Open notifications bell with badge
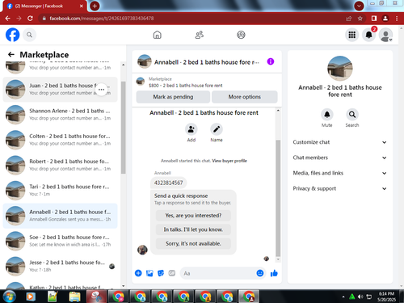This screenshot has width=404, height=303. (x=369, y=35)
